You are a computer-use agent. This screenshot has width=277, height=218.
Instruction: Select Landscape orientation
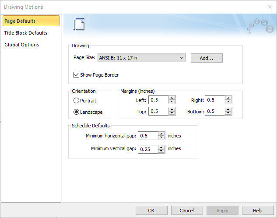(76, 112)
